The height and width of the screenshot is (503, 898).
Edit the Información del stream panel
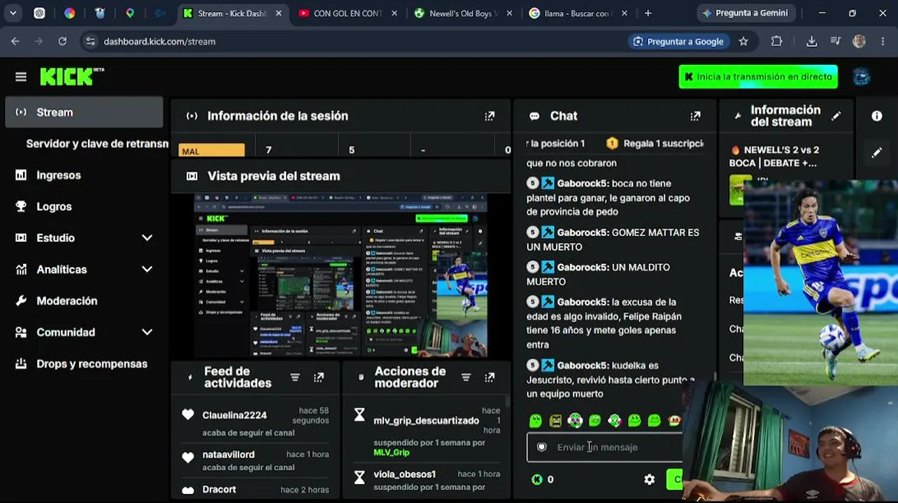pyautogui.click(x=836, y=116)
